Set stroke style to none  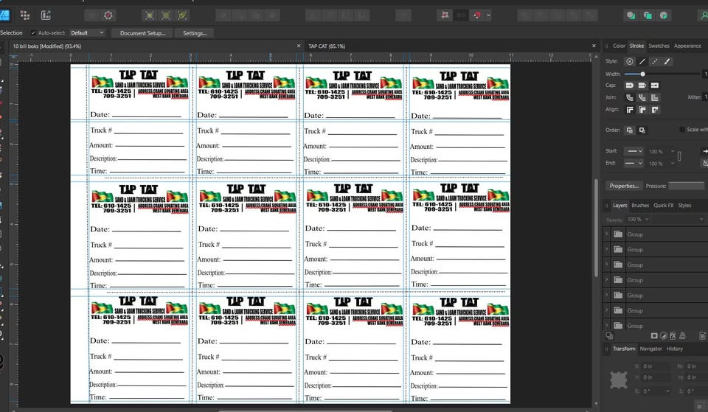(630, 62)
